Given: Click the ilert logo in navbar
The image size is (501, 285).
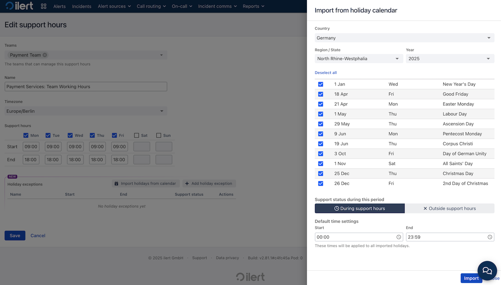Looking at the screenshot, I should point(19,6).
